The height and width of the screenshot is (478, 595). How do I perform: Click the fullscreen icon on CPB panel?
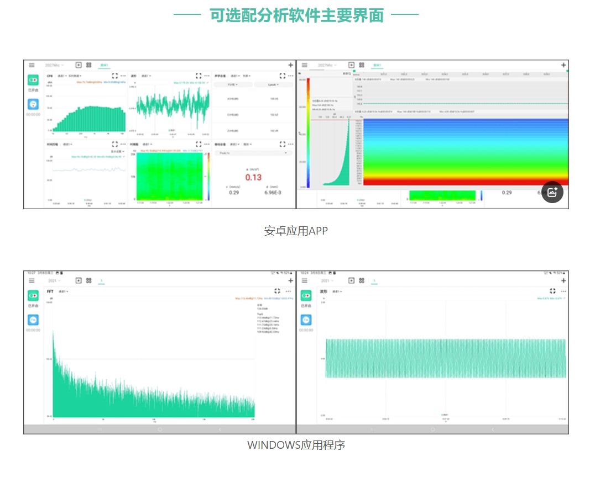pyautogui.click(x=114, y=76)
